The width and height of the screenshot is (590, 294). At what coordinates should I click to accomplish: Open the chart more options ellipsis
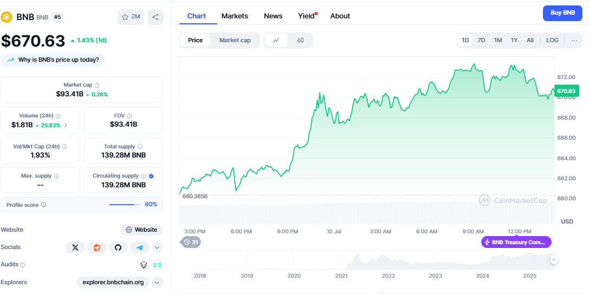(x=574, y=40)
